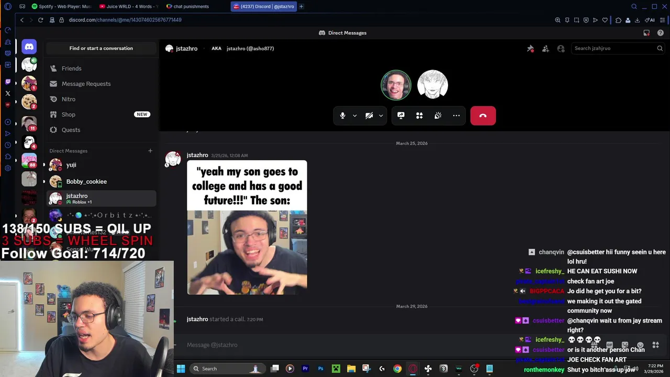
Task: Open Bobby_cookiee direct message
Action: [x=101, y=182]
